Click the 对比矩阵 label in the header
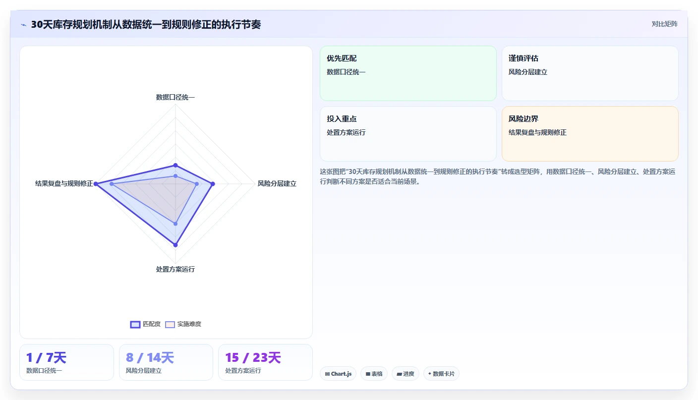 click(664, 24)
